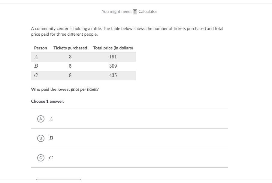Click "You might need:" hint text
The height and width of the screenshot is (183, 272).
116,11
